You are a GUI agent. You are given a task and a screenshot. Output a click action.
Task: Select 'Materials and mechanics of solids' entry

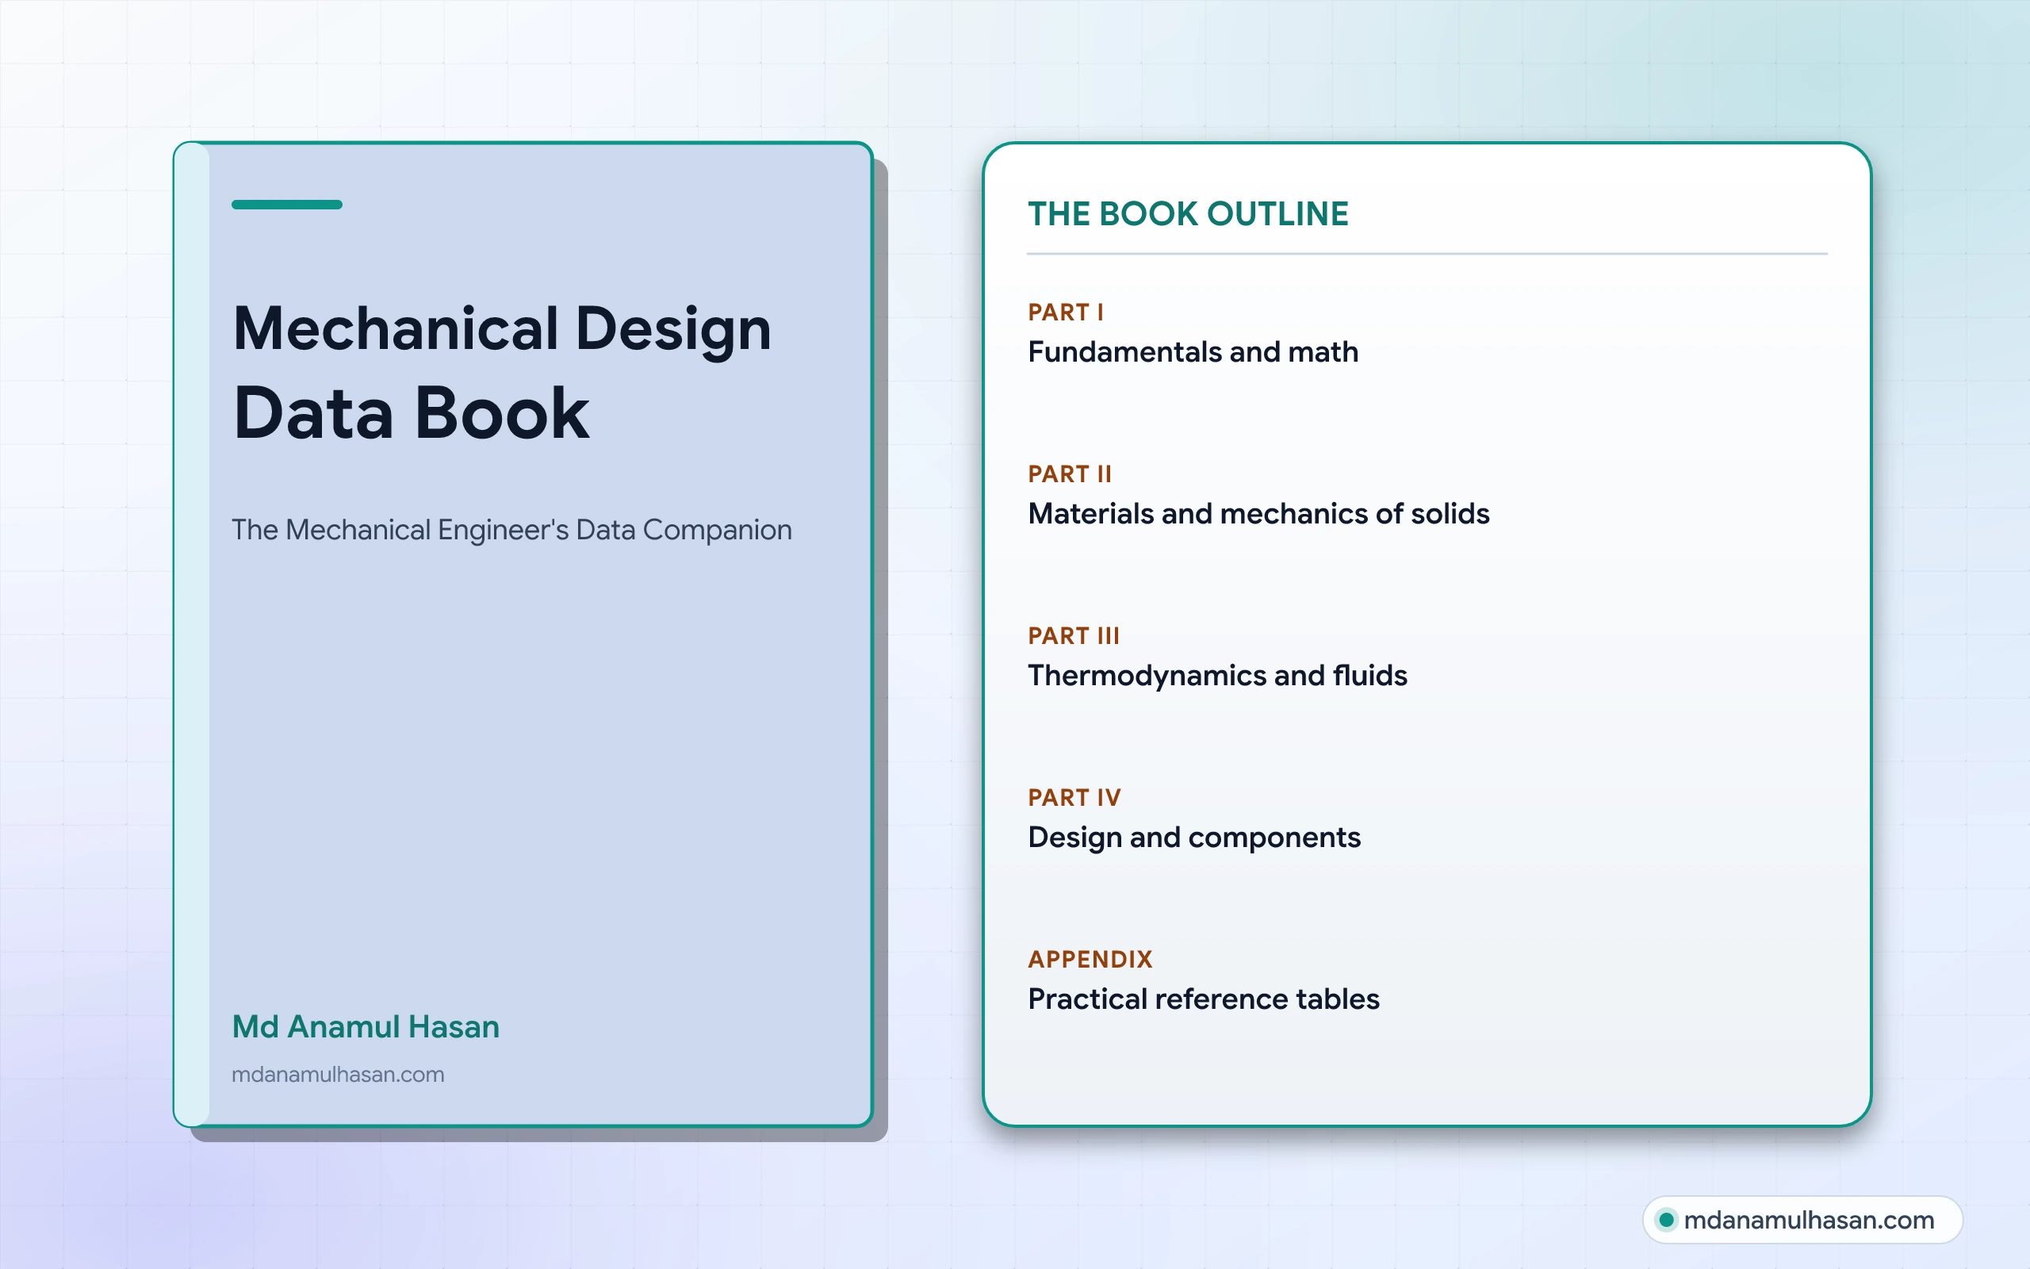(x=1258, y=514)
